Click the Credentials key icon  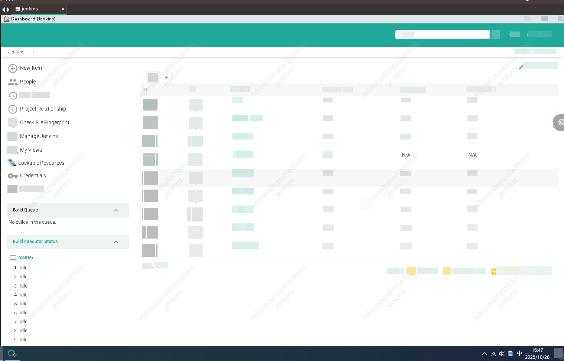(13, 176)
